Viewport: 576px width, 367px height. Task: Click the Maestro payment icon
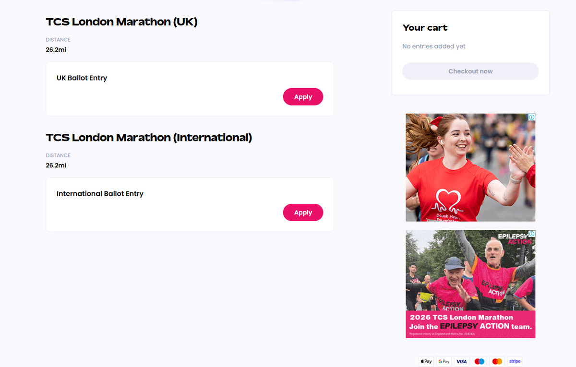tap(480, 361)
